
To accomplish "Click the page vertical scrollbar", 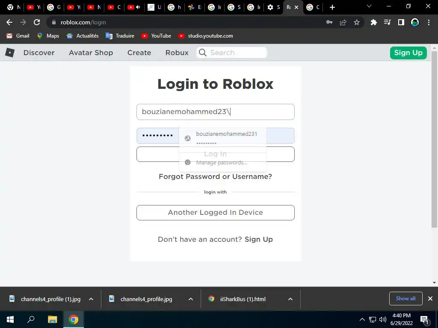I will 434,139.
